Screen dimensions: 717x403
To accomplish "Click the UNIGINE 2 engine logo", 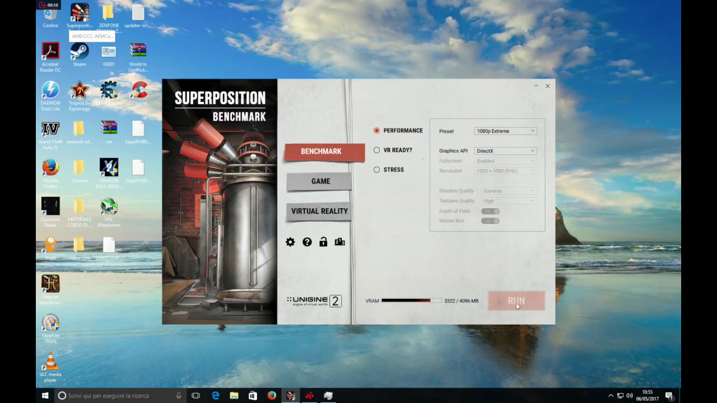I will (x=314, y=301).
